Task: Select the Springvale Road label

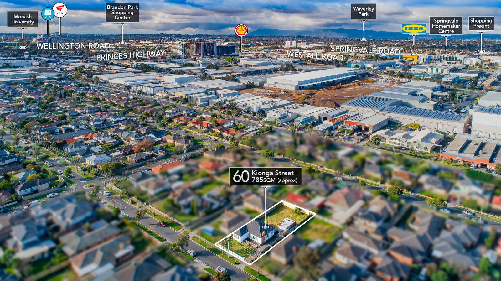Action: 365,50
